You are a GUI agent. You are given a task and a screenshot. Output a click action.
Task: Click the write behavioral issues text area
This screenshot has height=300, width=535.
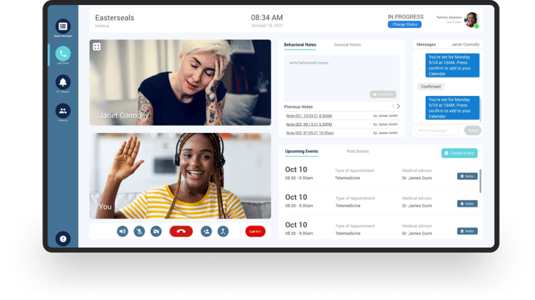[342, 78]
